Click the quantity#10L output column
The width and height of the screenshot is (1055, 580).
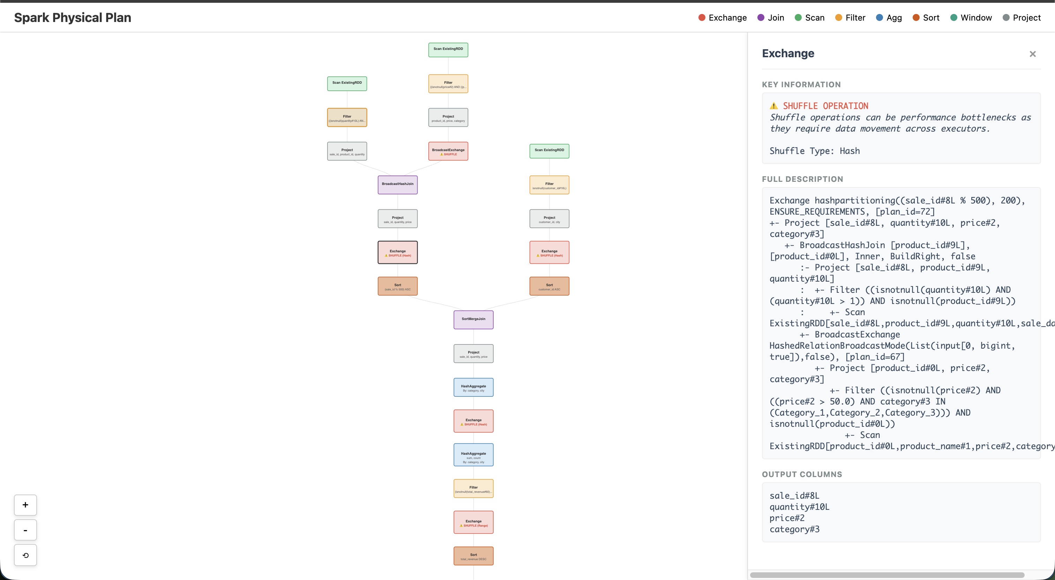[799, 507]
